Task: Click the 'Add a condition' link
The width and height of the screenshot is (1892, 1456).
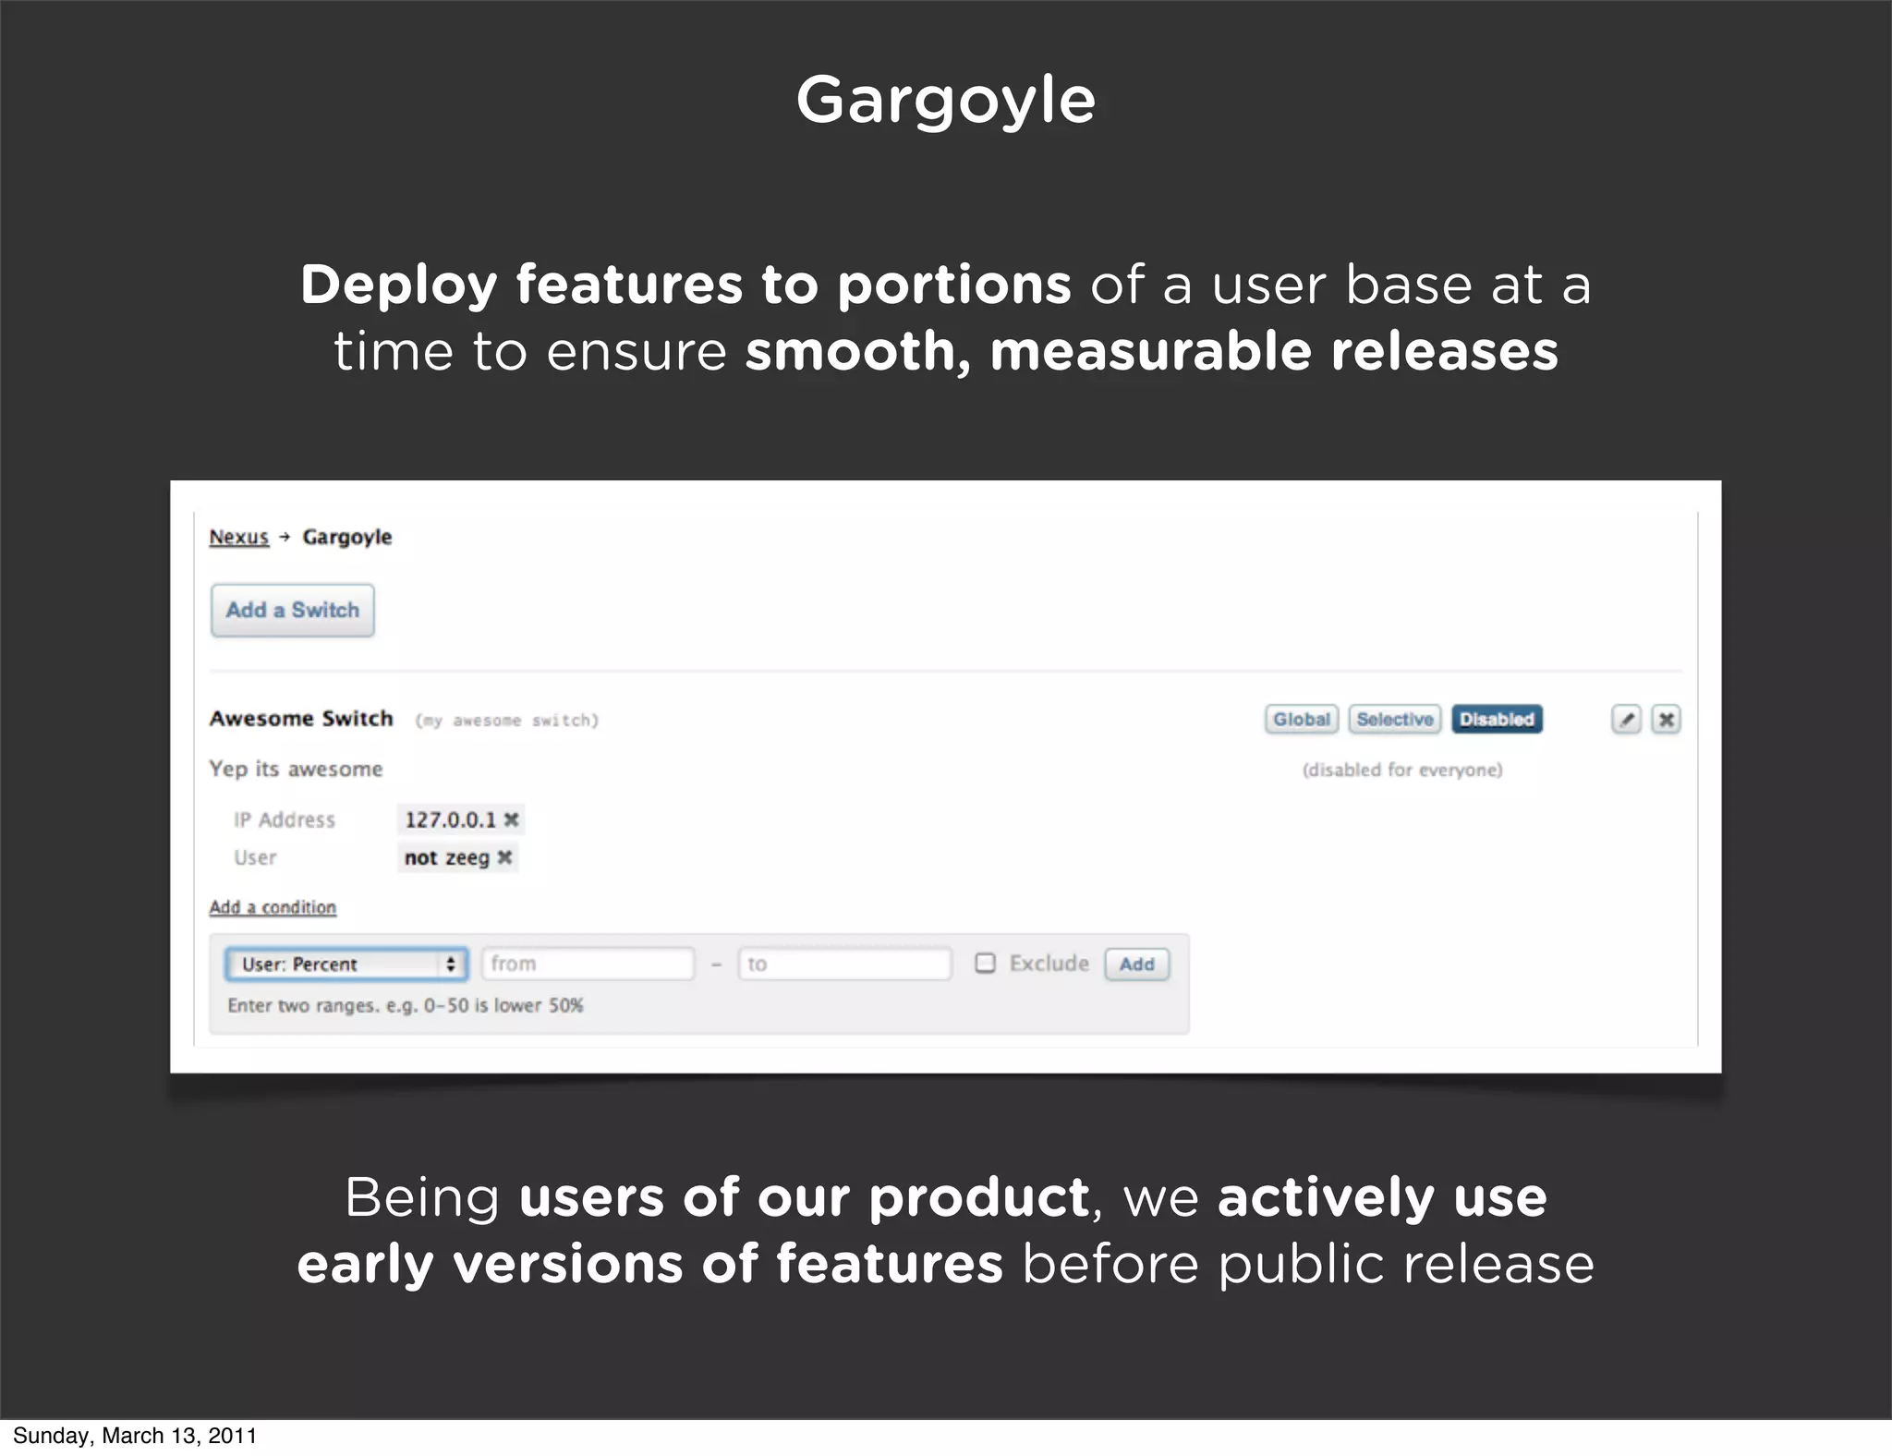Action: coord(273,907)
